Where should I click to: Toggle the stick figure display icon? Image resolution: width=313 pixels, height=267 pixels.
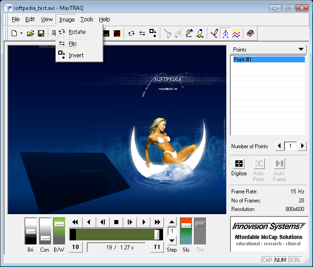(x=225, y=33)
